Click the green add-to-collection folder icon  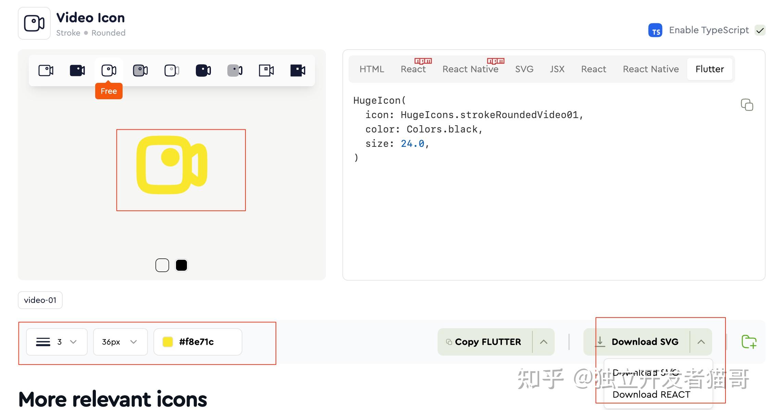pos(750,342)
